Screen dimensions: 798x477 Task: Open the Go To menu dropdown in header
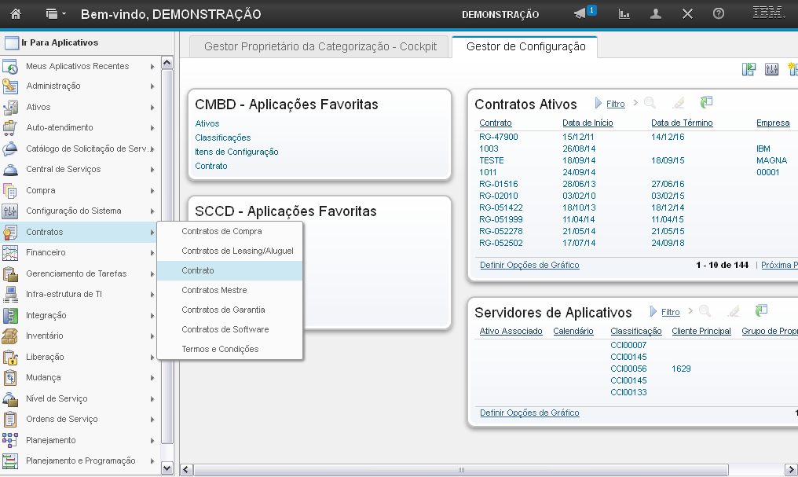(x=56, y=14)
